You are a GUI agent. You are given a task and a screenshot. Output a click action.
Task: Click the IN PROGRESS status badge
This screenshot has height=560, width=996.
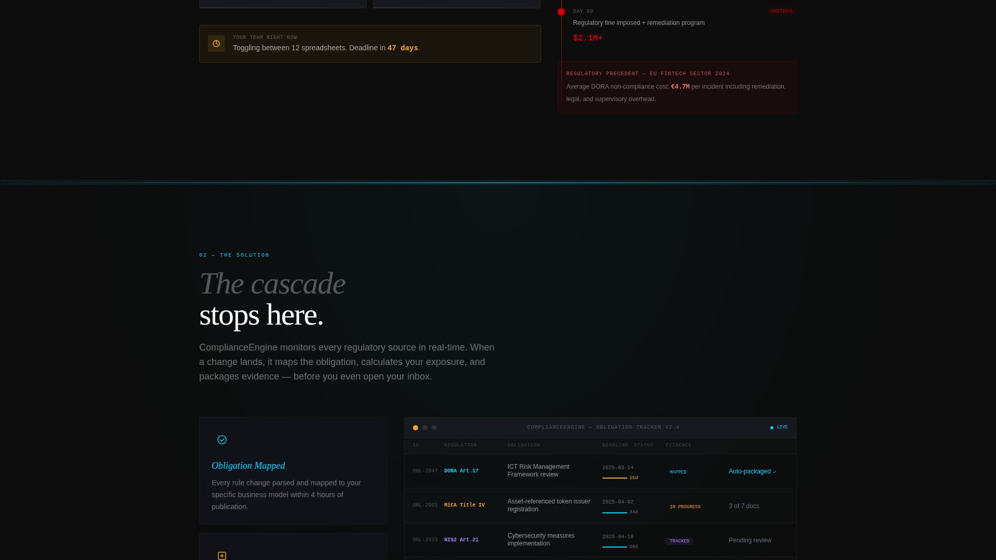[685, 507]
